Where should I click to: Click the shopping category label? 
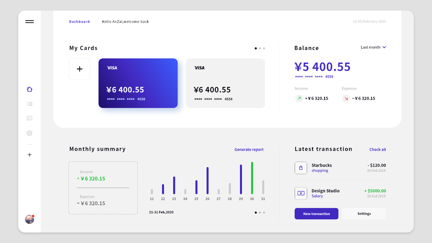point(320,171)
